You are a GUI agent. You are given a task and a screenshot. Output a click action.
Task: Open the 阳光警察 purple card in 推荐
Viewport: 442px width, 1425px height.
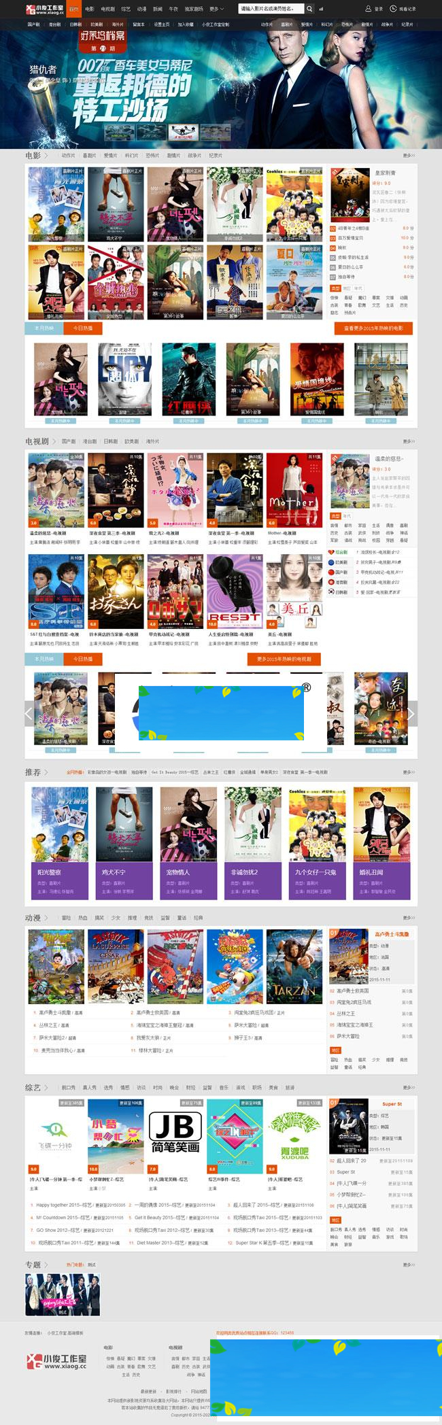tap(60, 880)
